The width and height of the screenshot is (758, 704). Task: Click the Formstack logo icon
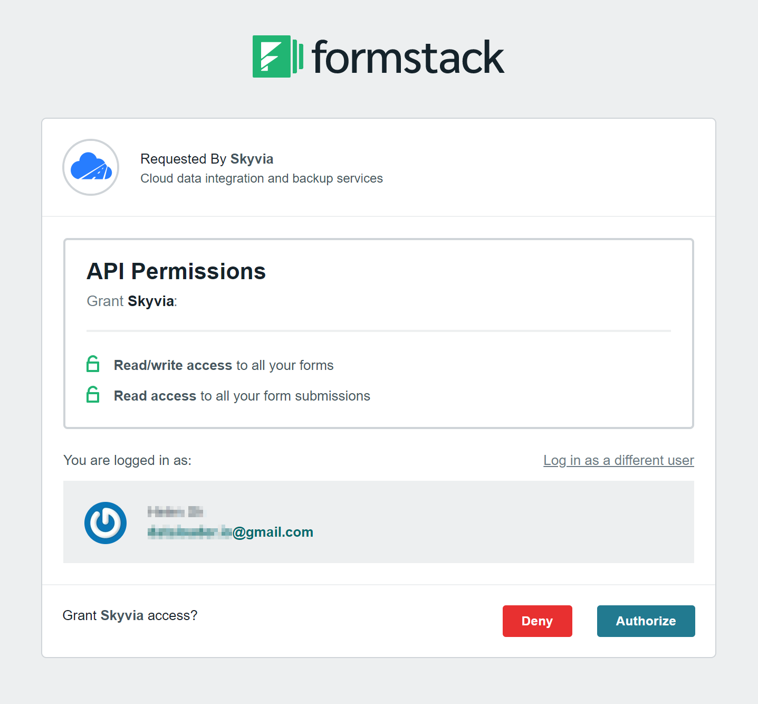(x=277, y=56)
